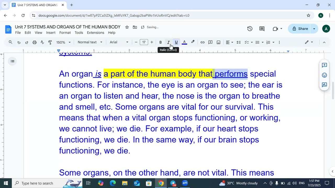
Task: Check the document saving status
Action: 150,27
